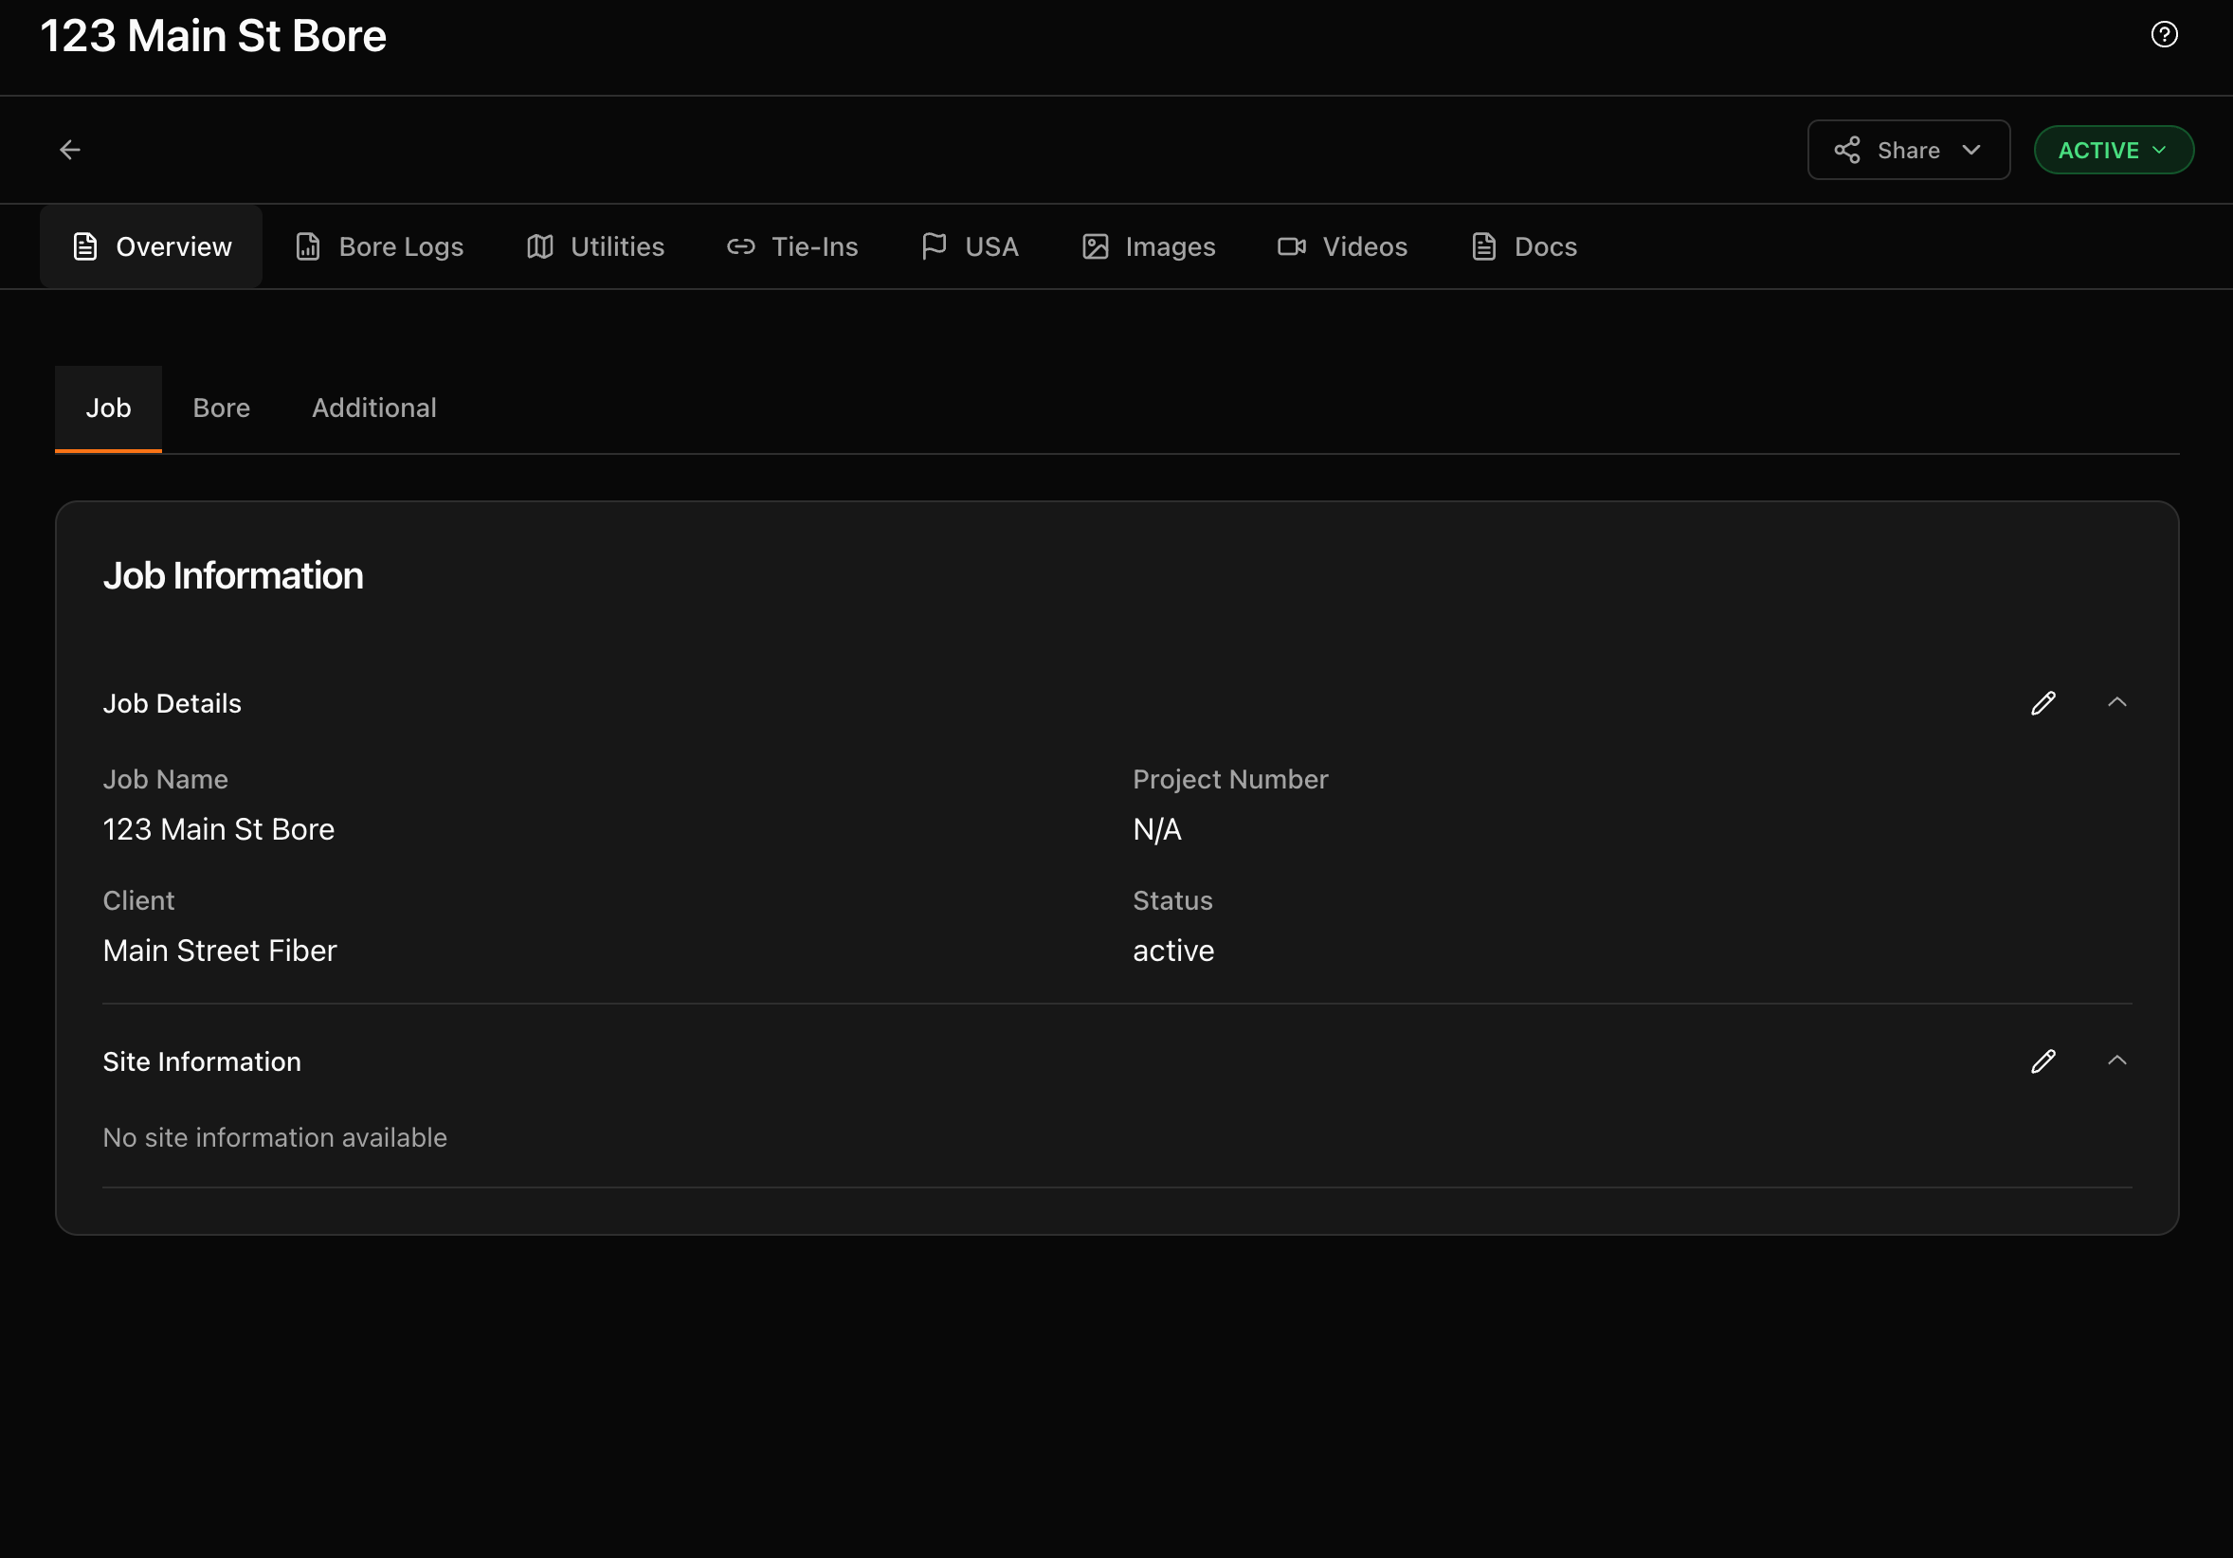Click the Tie-Ins link icon
The width and height of the screenshot is (2233, 1558).
[x=740, y=246]
